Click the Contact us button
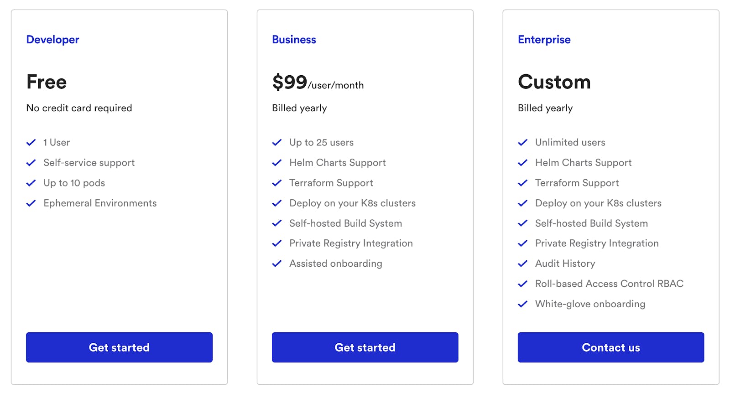This screenshot has height=398, width=730. pos(610,347)
